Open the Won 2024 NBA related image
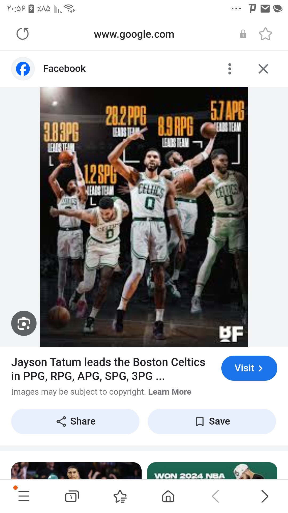 point(212,471)
